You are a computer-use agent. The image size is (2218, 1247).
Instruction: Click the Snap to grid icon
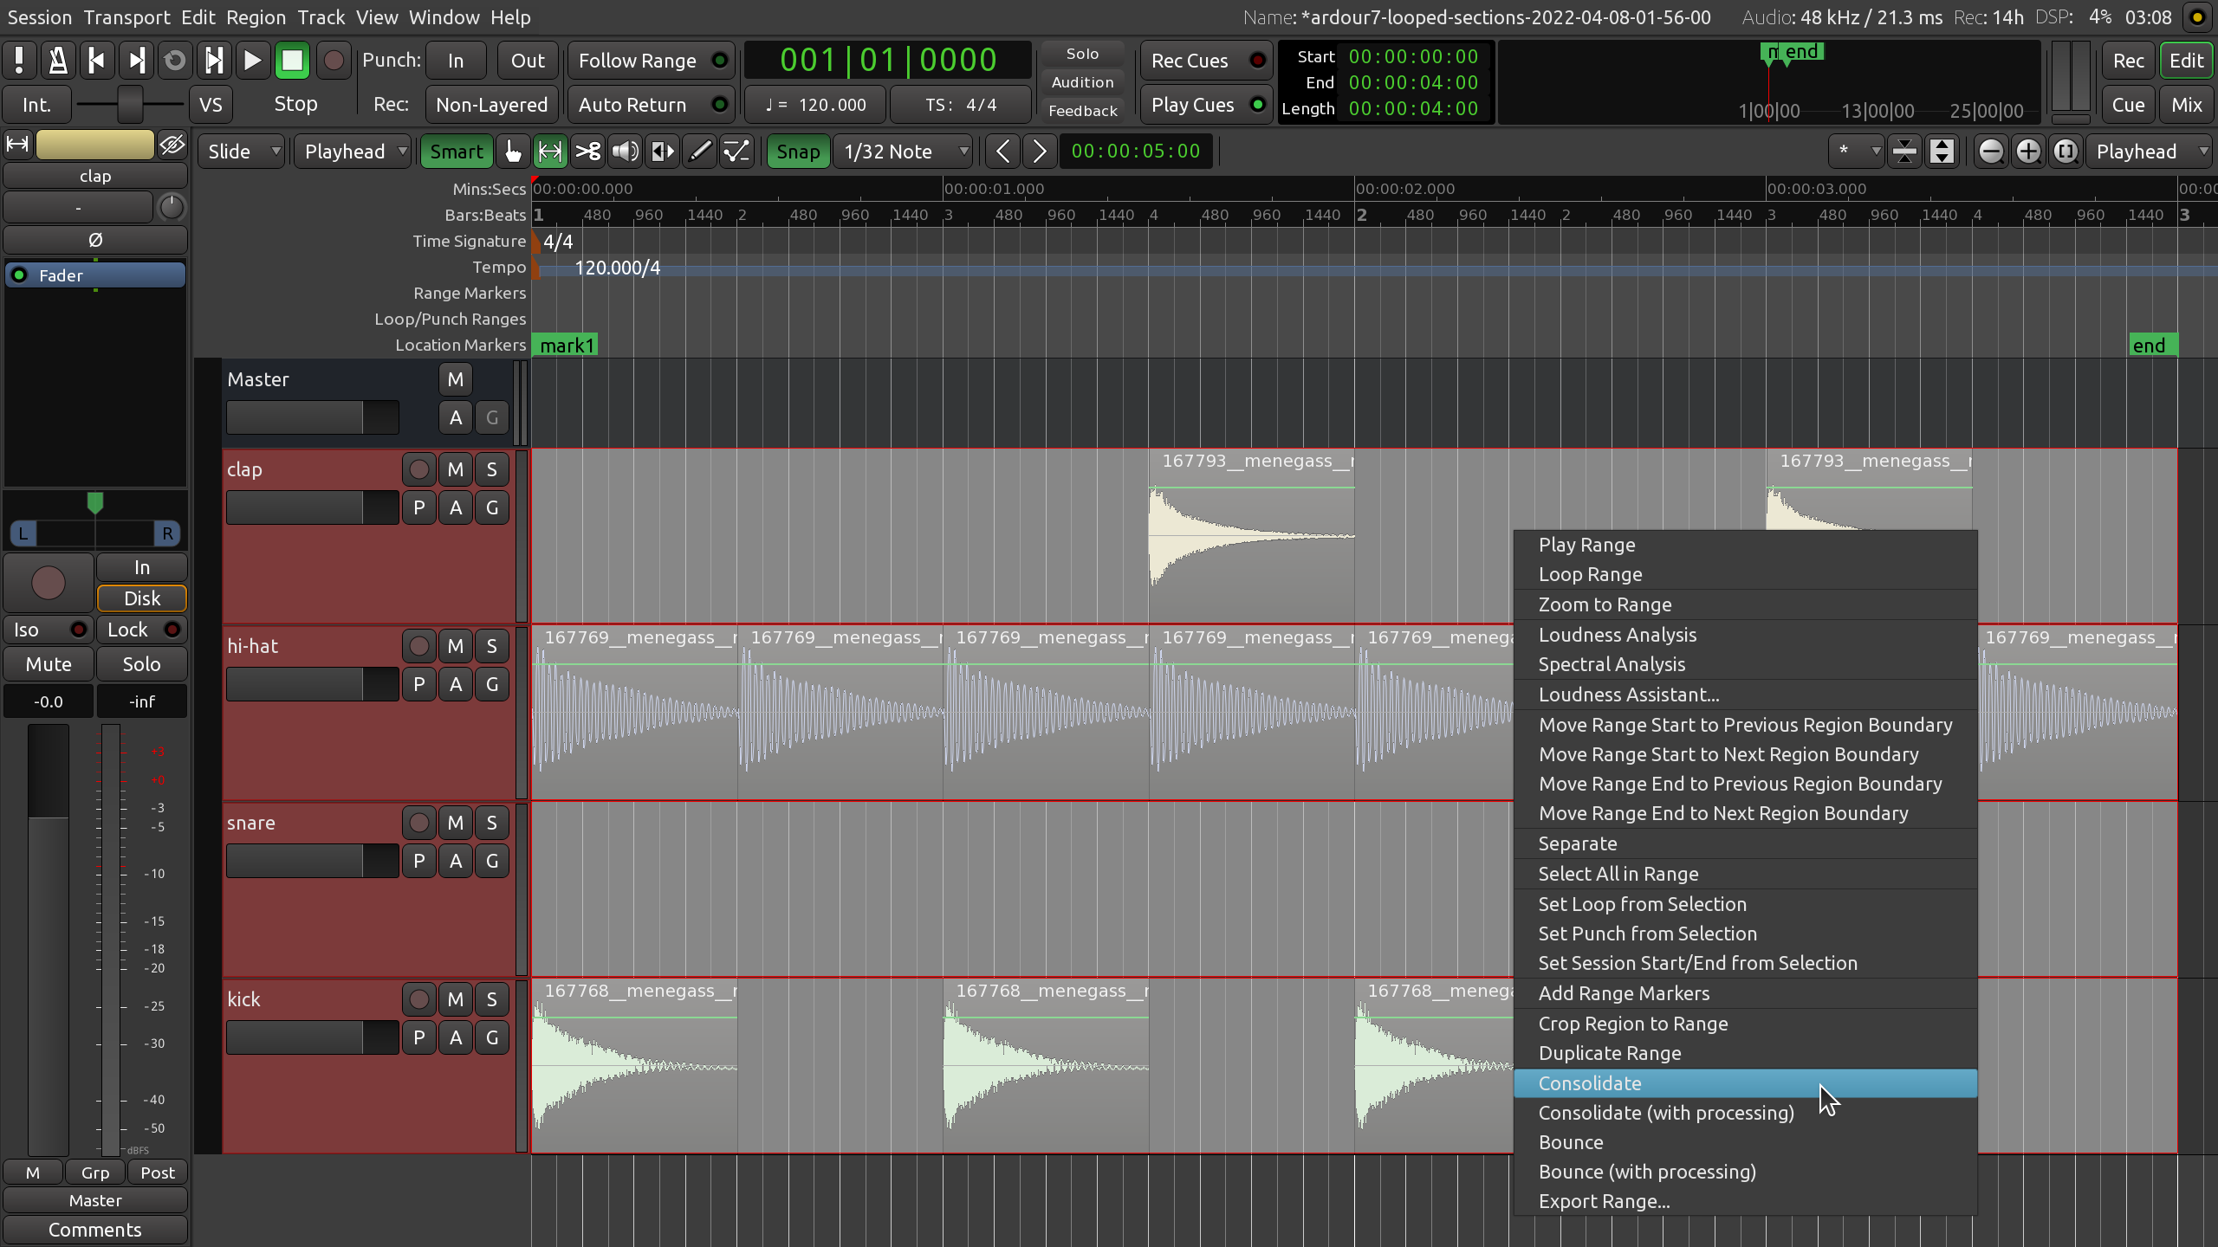pos(798,151)
